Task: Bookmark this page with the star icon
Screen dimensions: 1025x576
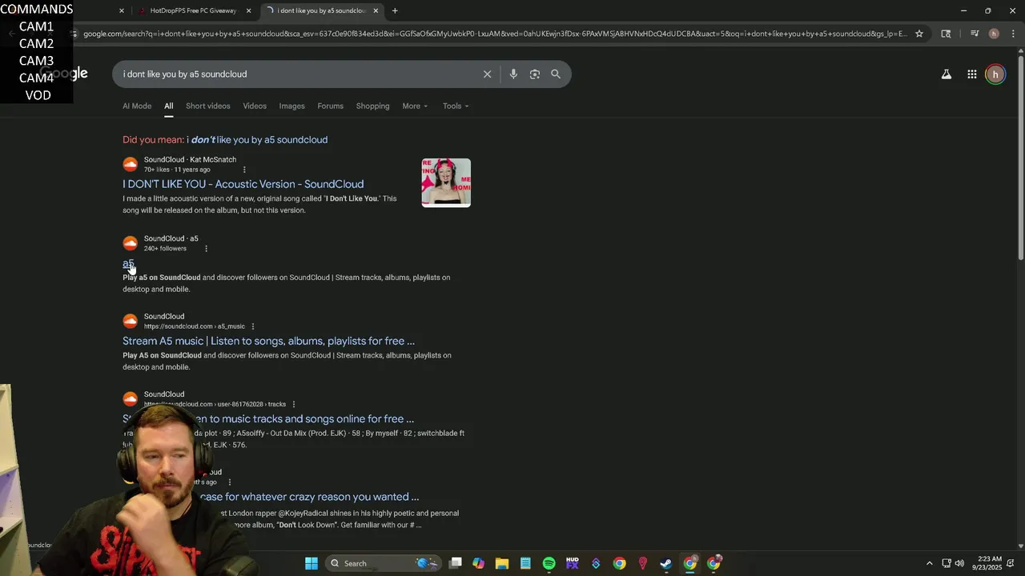Action: (x=919, y=34)
